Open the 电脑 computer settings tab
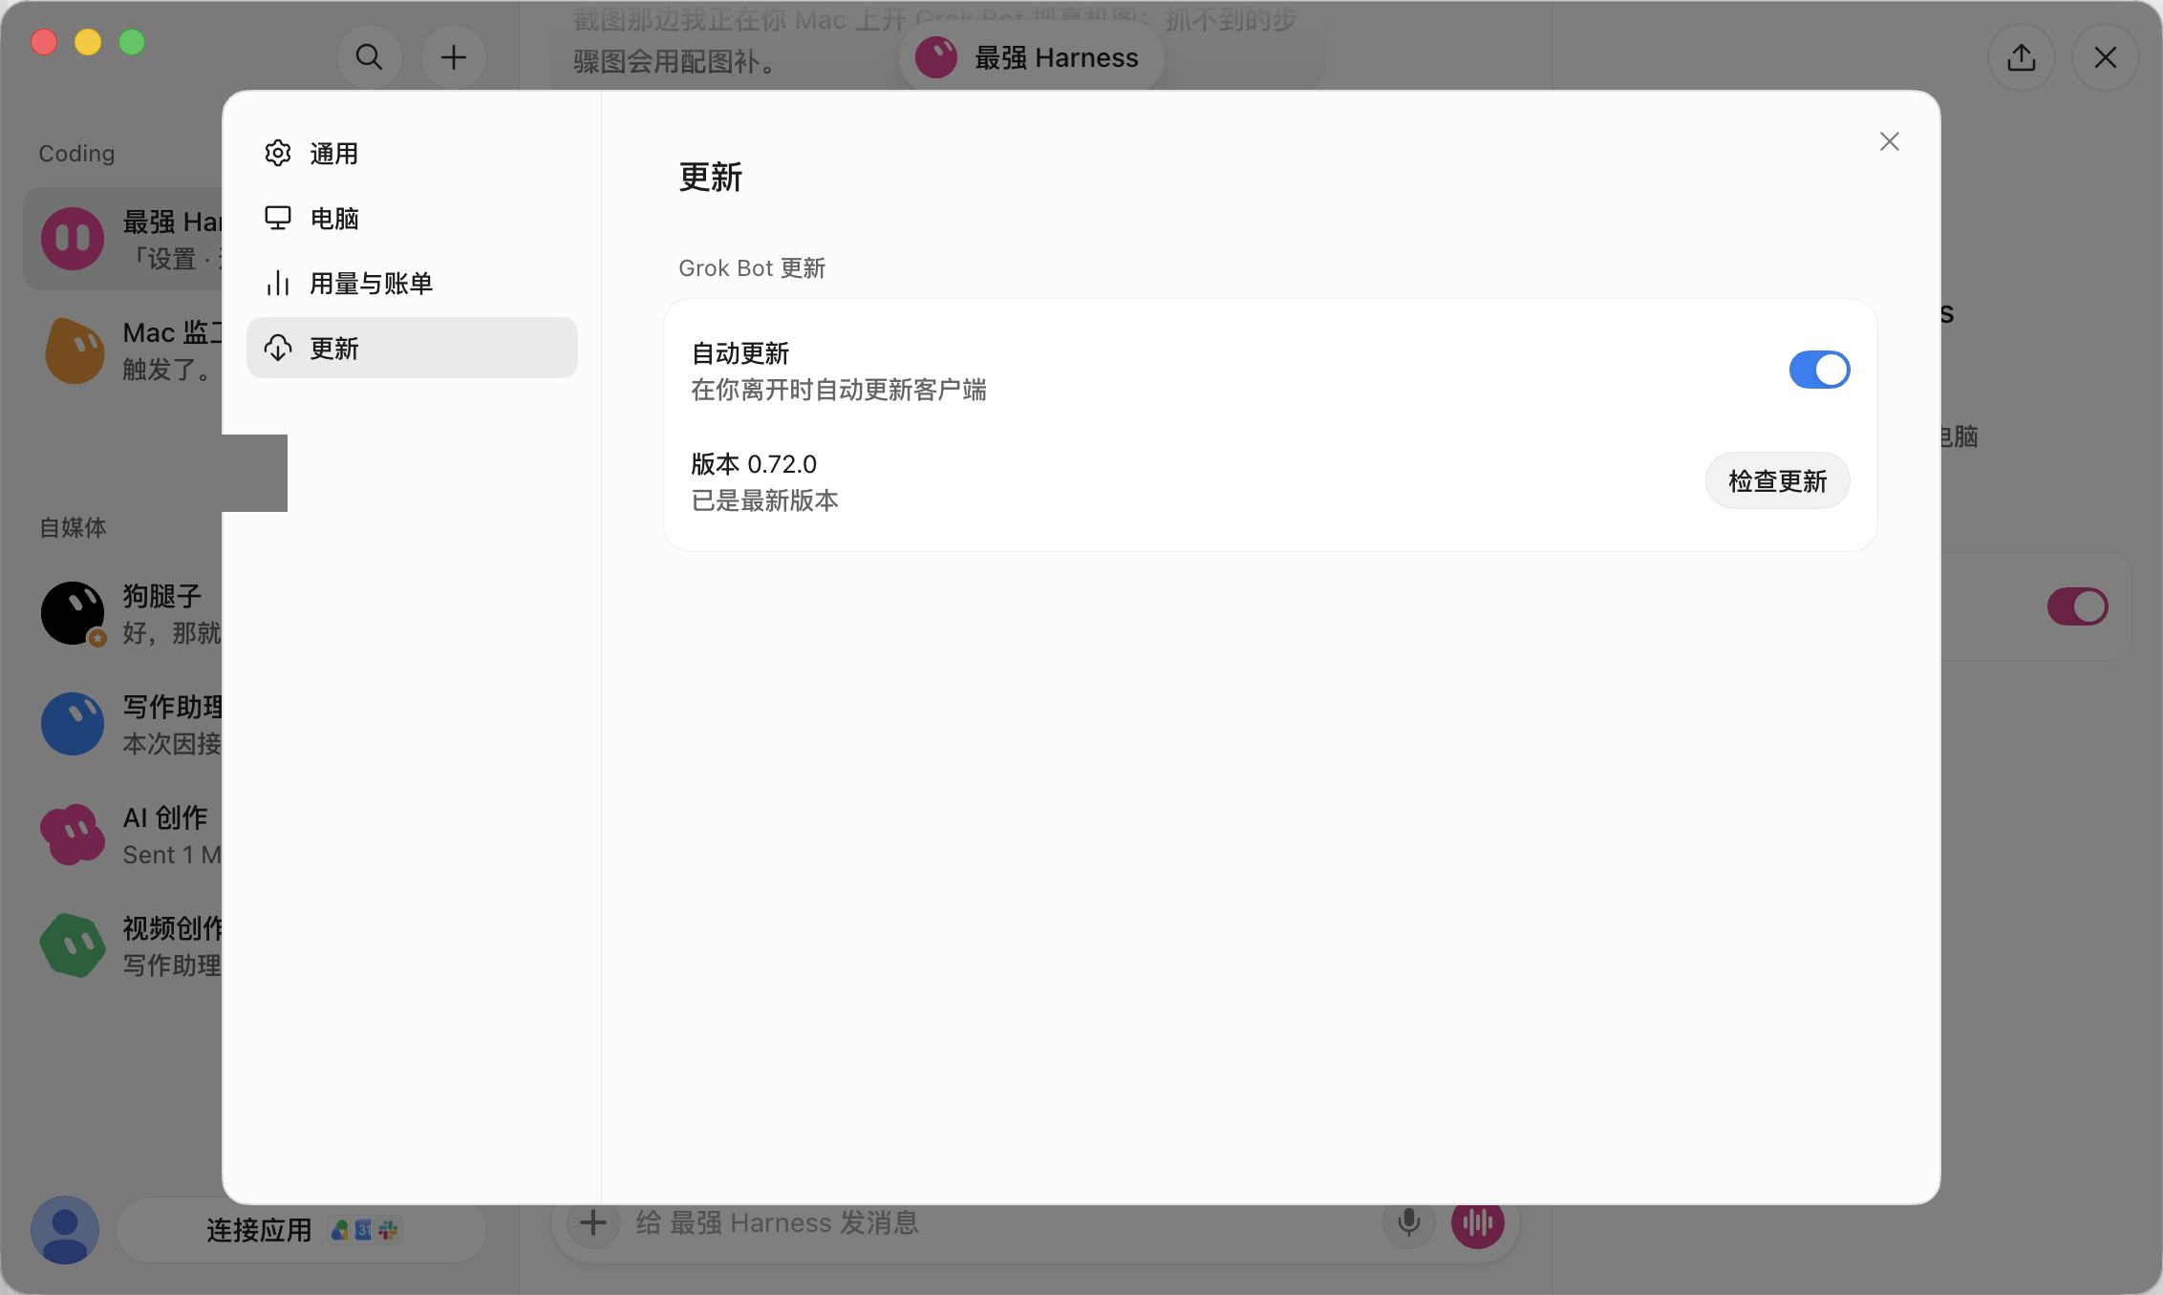The width and height of the screenshot is (2163, 1295). (412, 218)
